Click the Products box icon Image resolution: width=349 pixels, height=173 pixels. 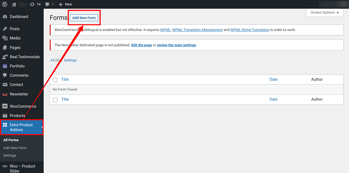click(x=5, y=116)
